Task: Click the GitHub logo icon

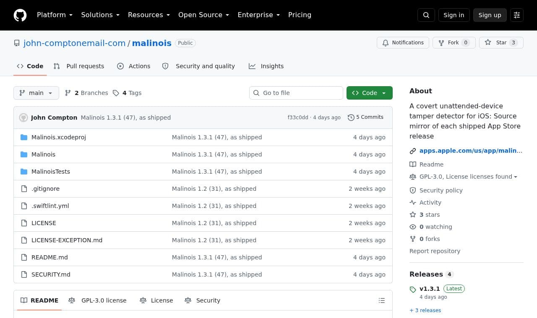Action: click(x=20, y=15)
